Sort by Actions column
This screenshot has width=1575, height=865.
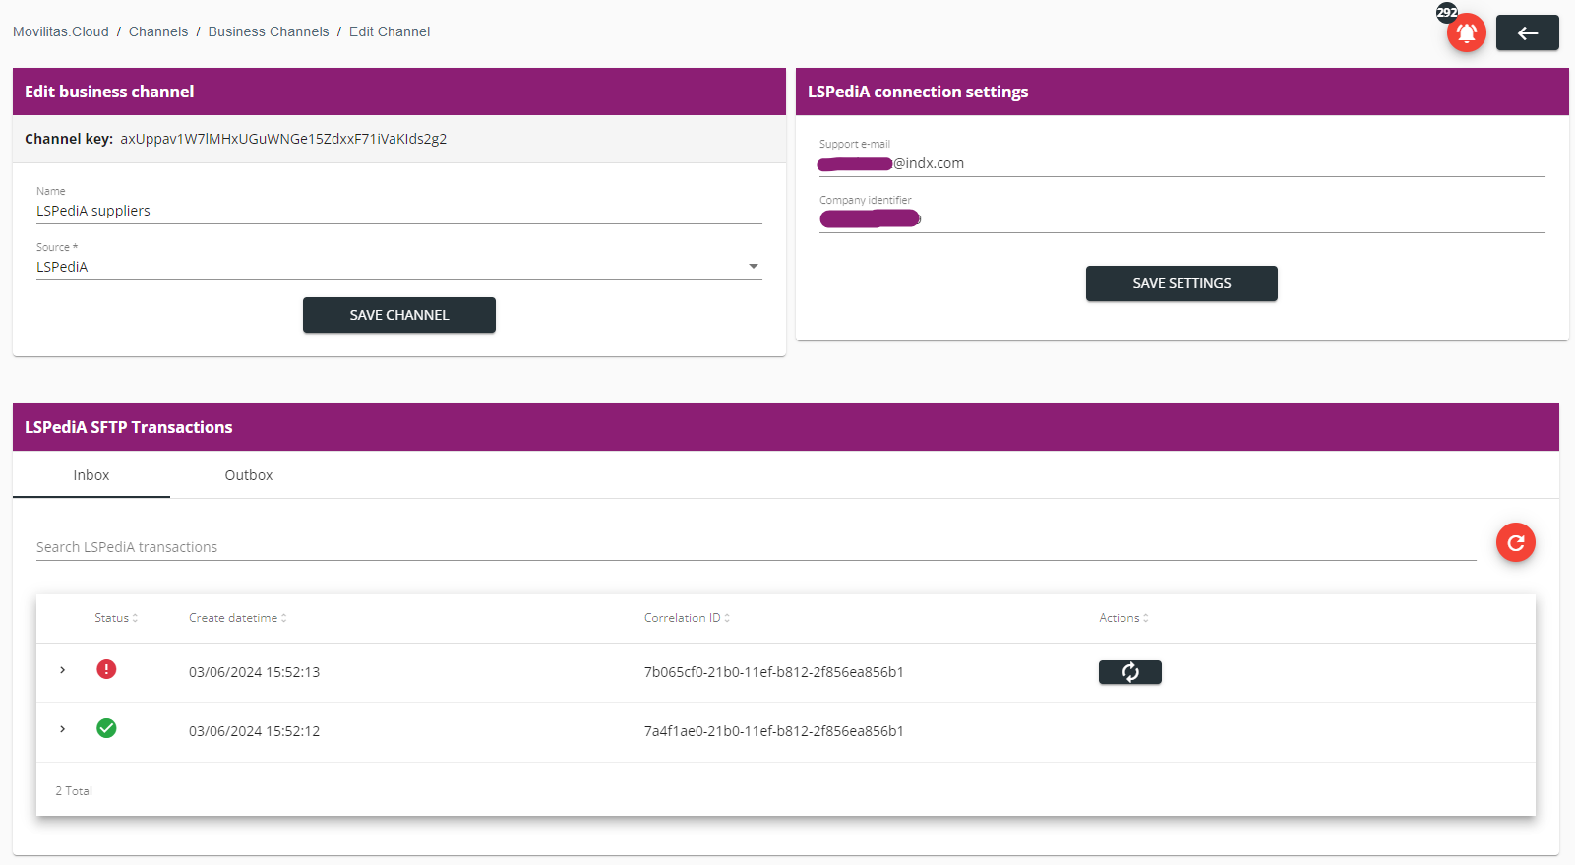point(1123,618)
